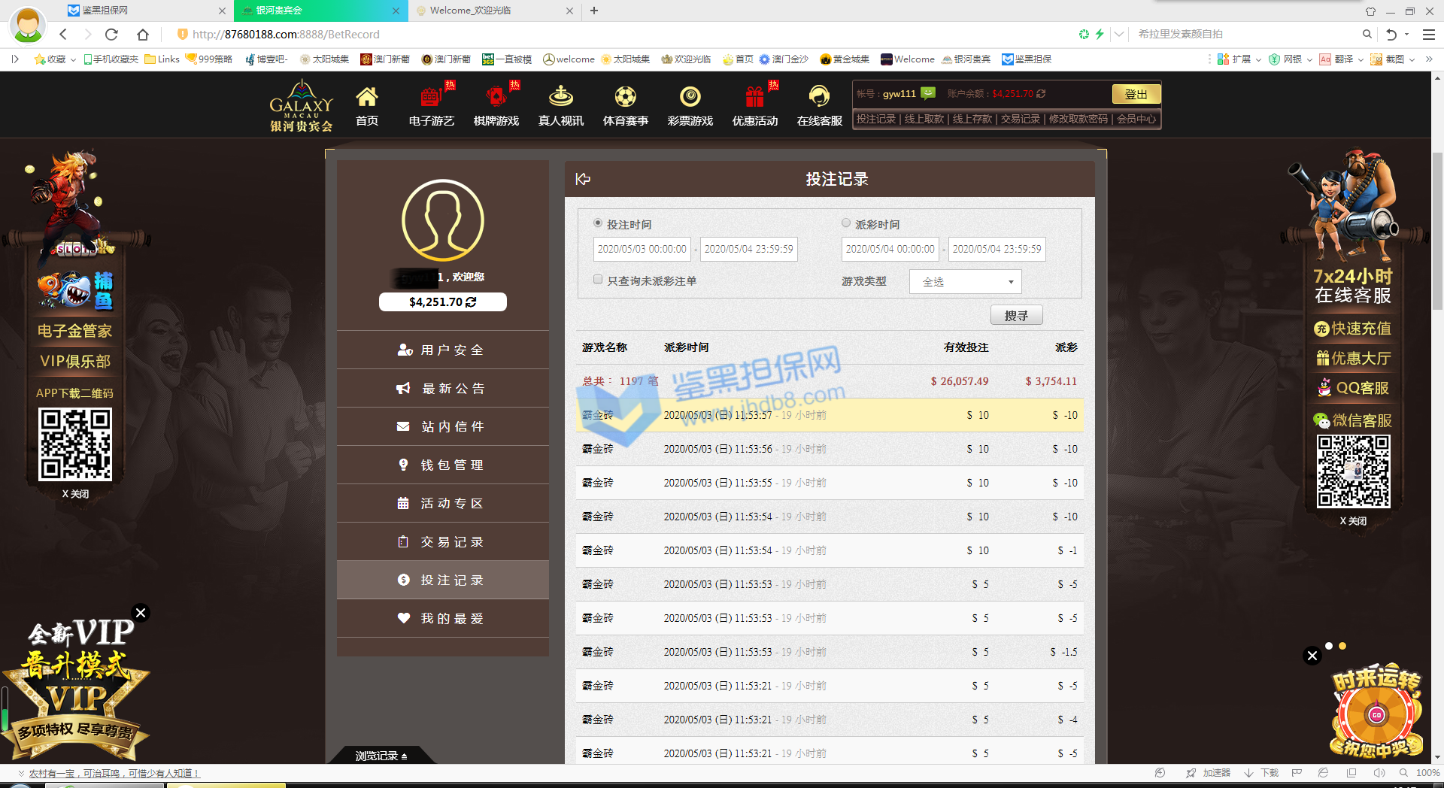Click the browser reload page icon
The width and height of the screenshot is (1444, 788).
point(111,35)
